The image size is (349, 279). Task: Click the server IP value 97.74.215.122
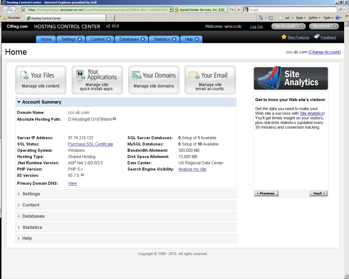pos(81,138)
